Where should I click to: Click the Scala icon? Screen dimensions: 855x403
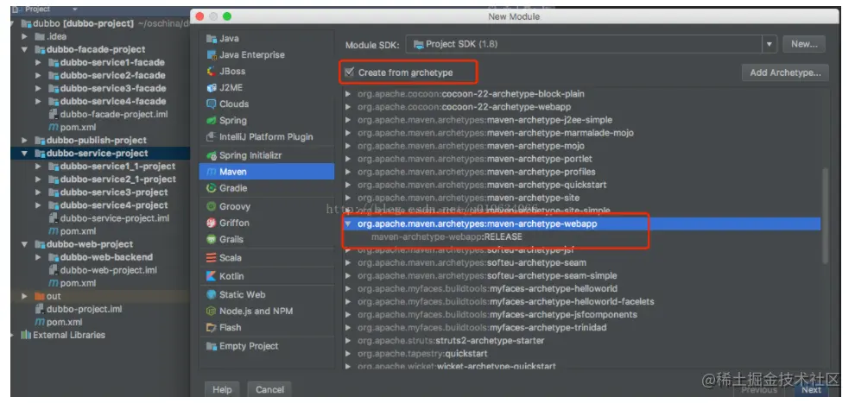click(211, 258)
